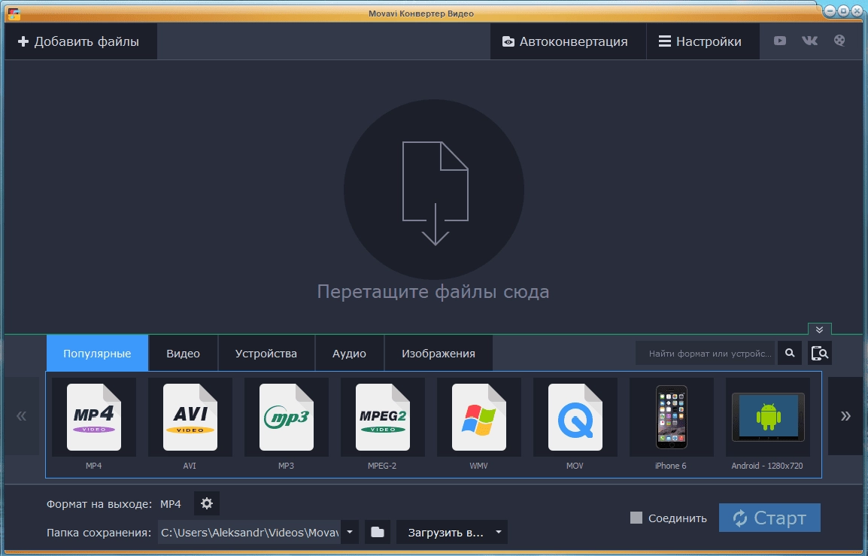Click the Старт button
The image size is (868, 556).
(769, 518)
